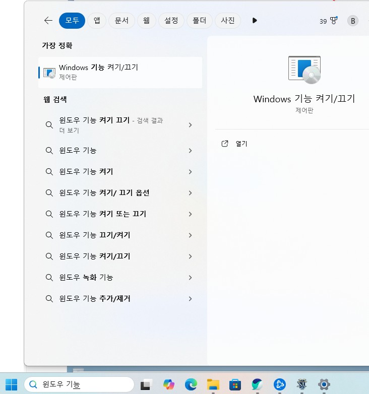This screenshot has height=394, width=369.
Task: Open File Explorer from the taskbar
Action: (213, 384)
